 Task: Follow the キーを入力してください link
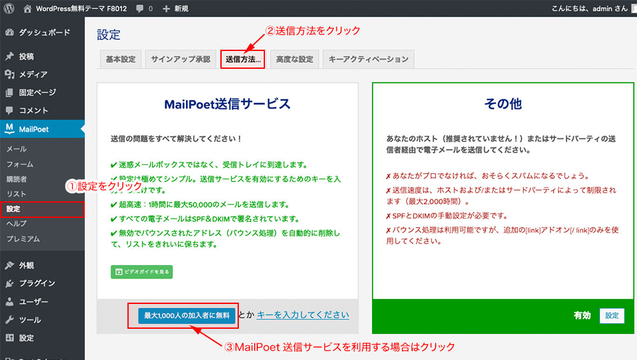[x=303, y=315]
